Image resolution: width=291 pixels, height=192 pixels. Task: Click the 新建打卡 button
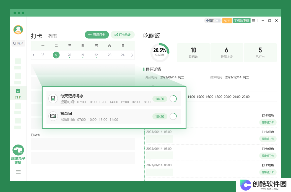point(97,35)
